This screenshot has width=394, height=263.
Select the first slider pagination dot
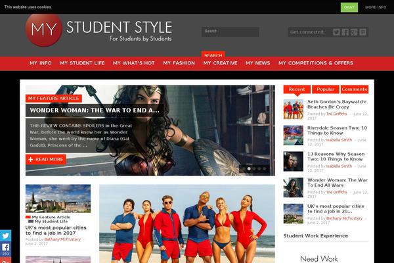244,168
